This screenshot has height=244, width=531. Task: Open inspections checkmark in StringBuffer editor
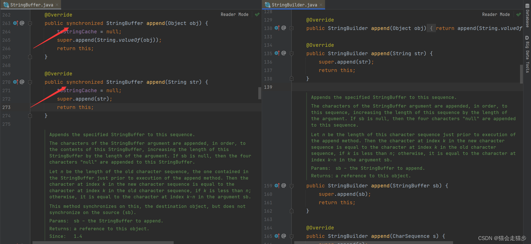click(257, 14)
